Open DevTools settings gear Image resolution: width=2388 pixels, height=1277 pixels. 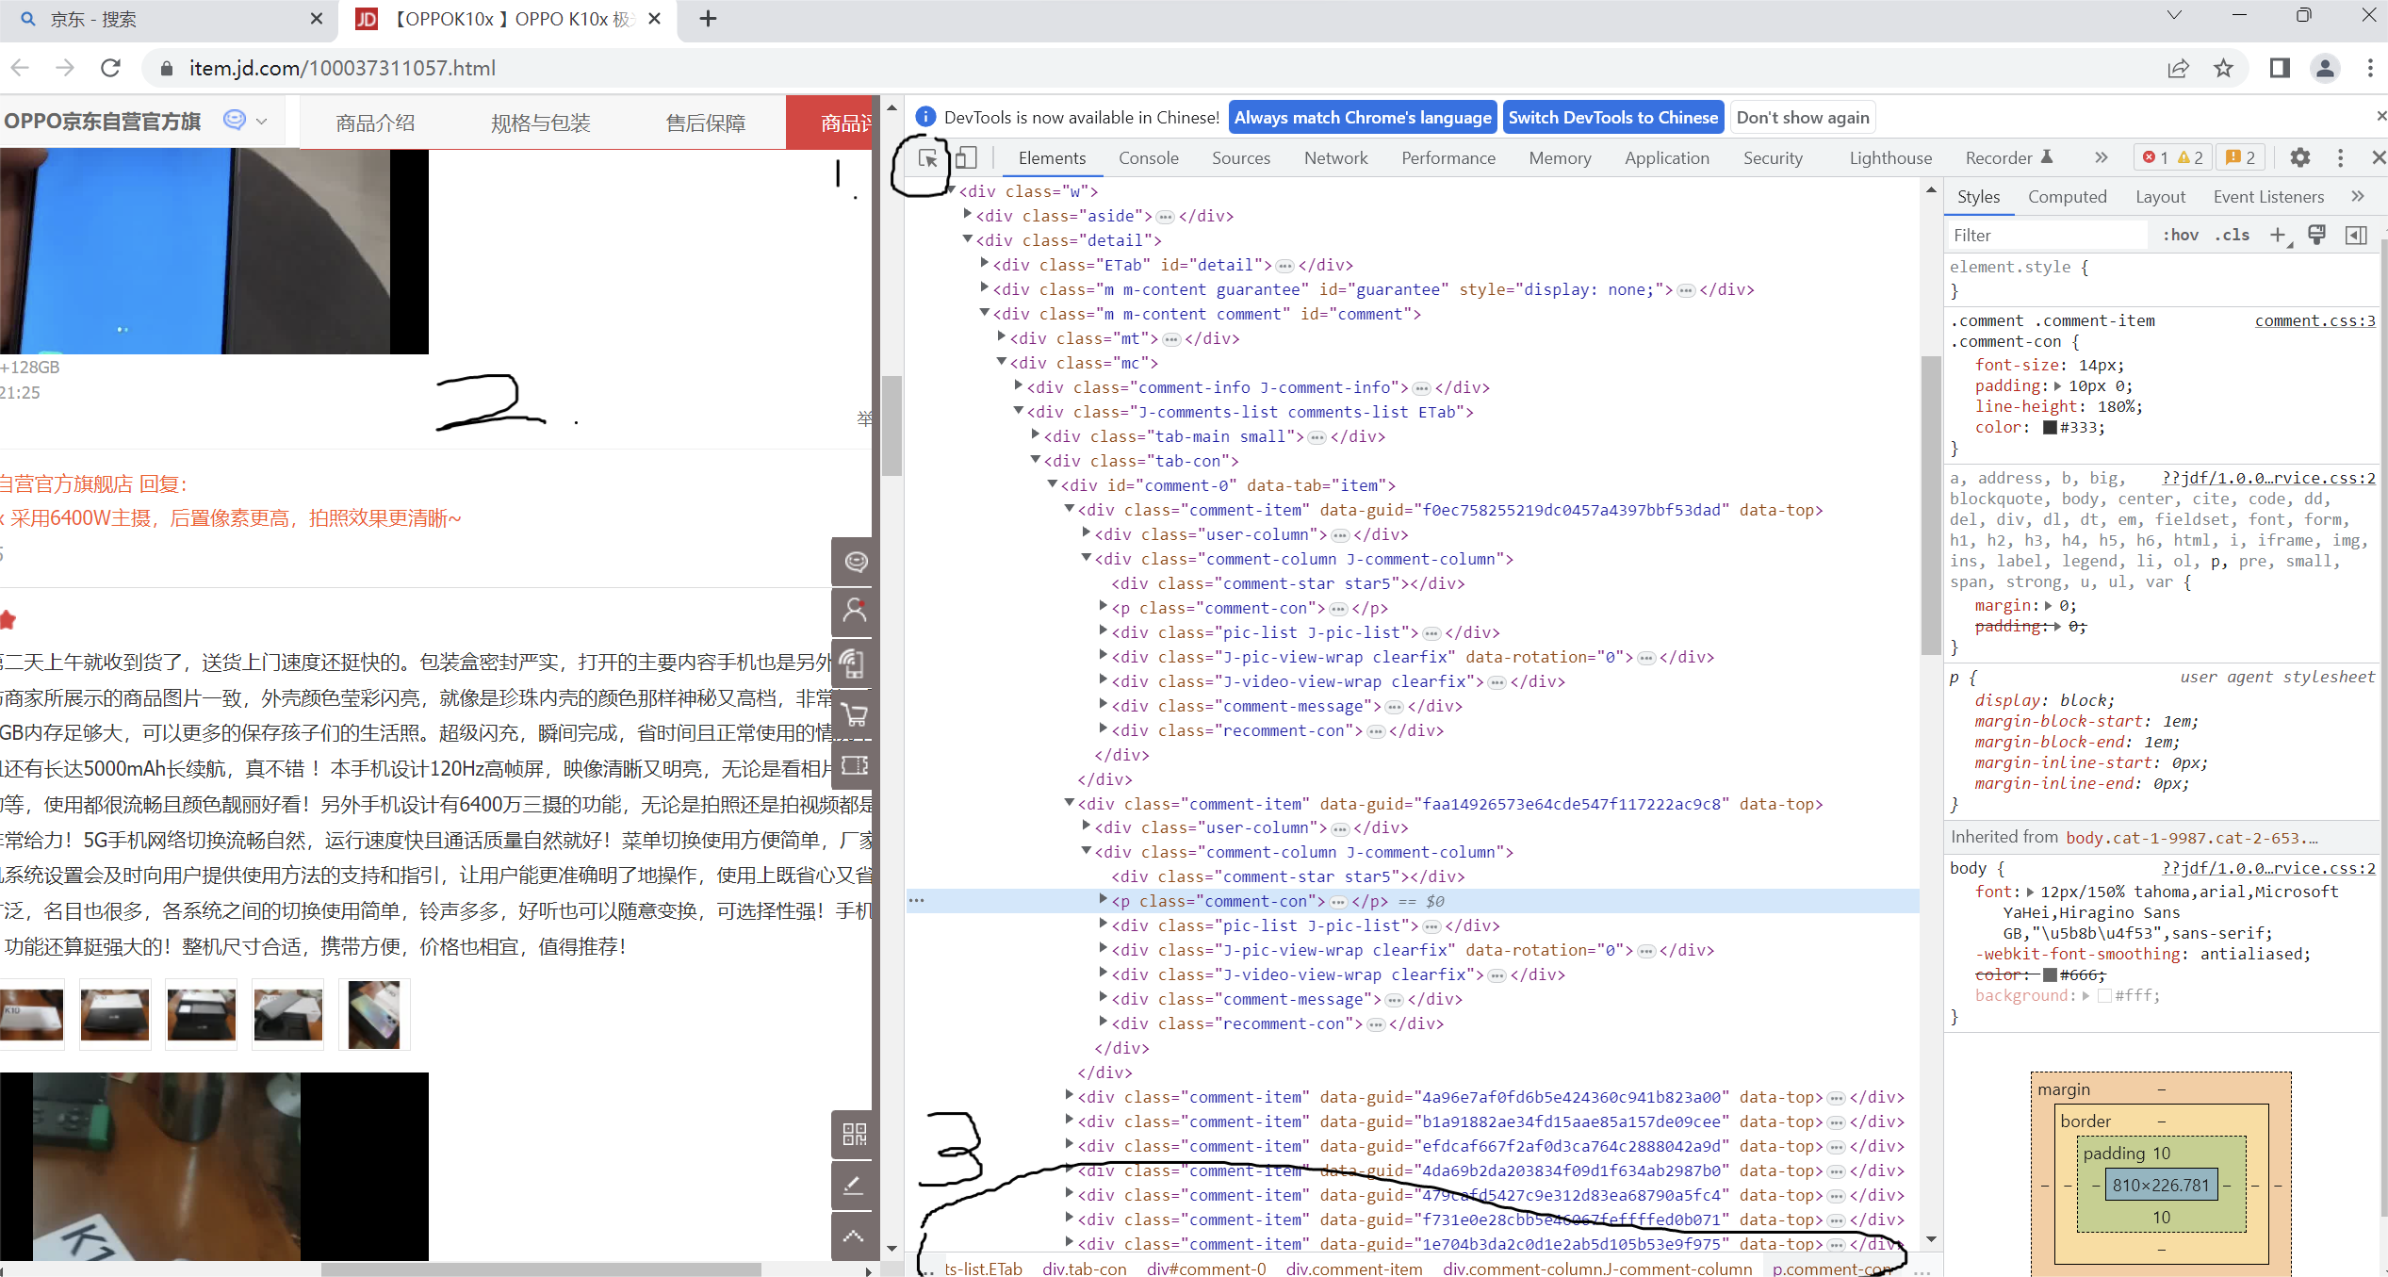click(x=2300, y=157)
